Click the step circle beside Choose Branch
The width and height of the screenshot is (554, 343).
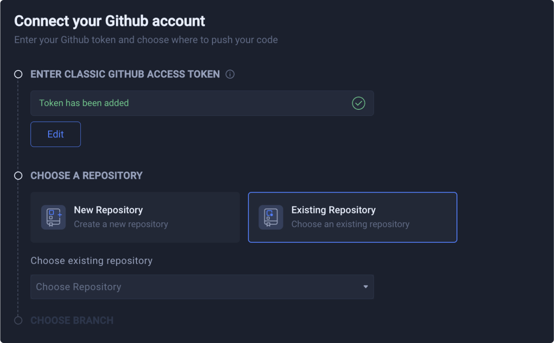click(x=18, y=320)
